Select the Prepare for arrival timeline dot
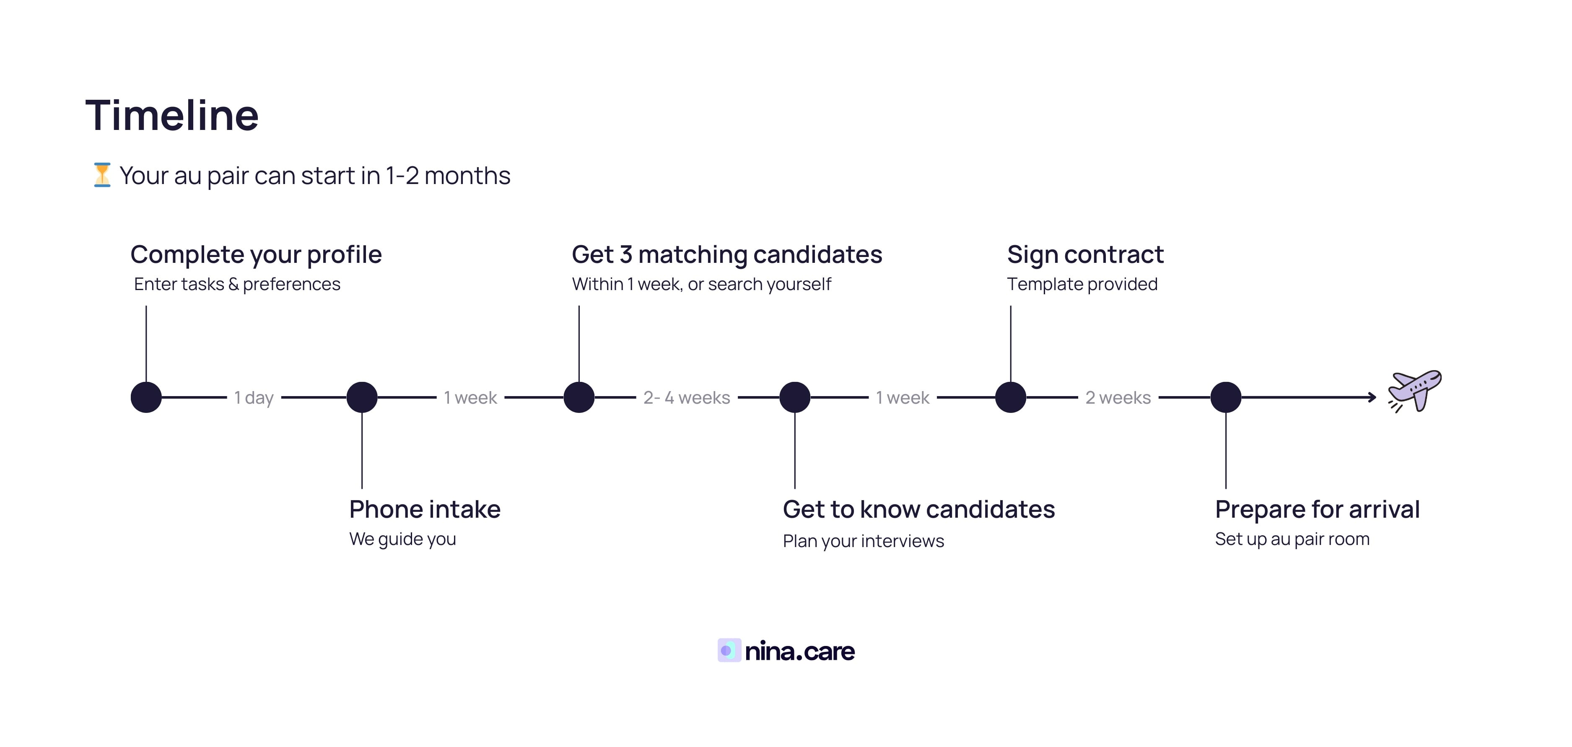 1226,397
